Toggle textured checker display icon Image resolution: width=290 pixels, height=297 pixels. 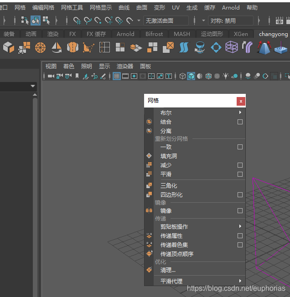point(217,76)
